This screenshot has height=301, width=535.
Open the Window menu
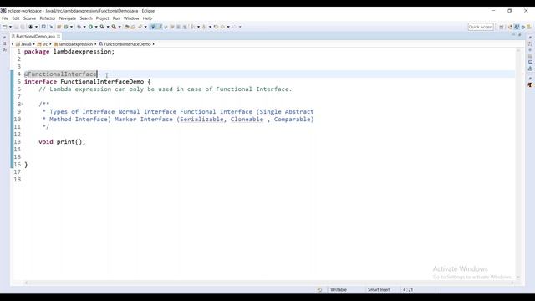(131, 18)
